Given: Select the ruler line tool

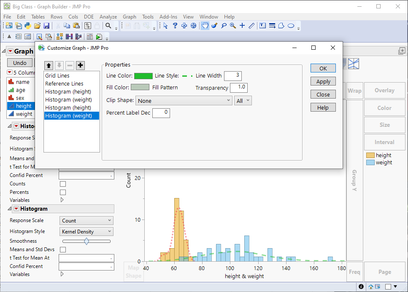Looking at the screenshot, I should [251, 26].
